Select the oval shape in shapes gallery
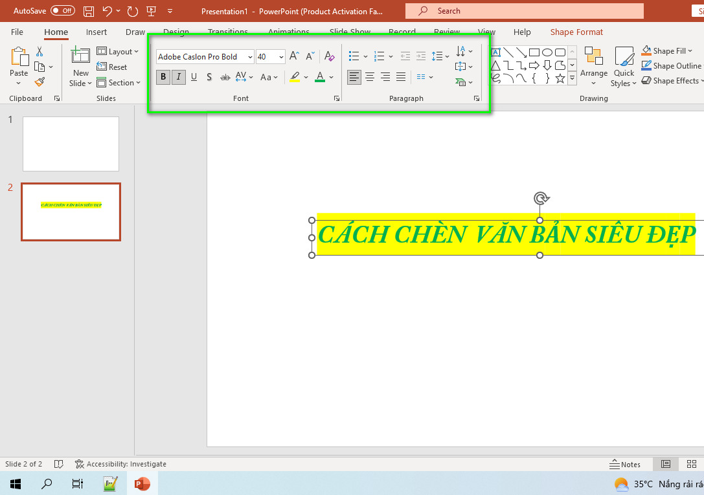Screen dimensions: 704x495 point(547,52)
